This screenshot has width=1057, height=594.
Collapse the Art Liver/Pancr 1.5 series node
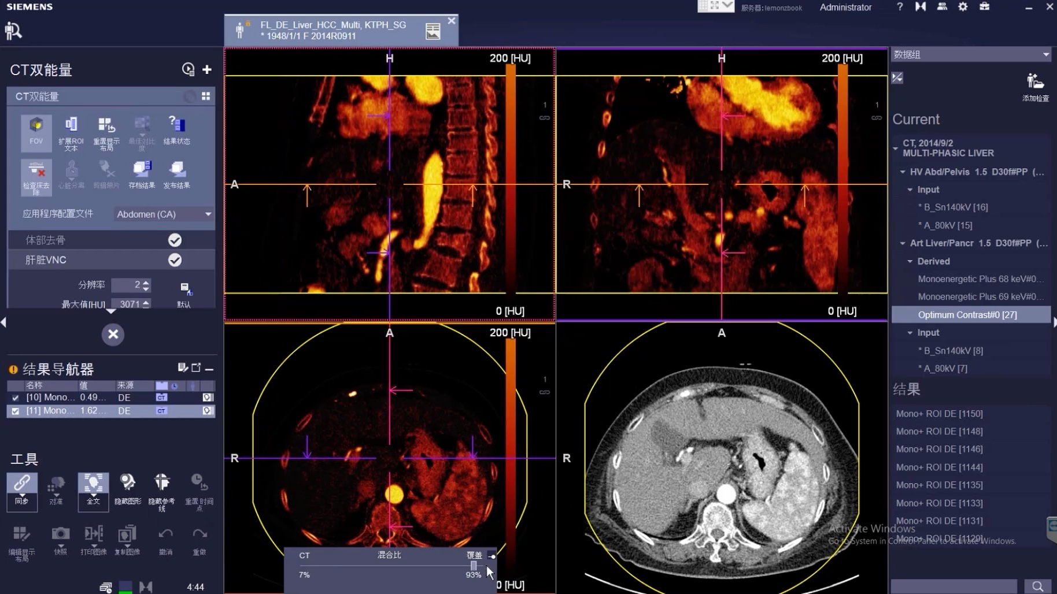903,243
